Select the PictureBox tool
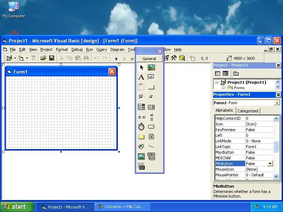Screen dimensions: 283x212 (151, 67)
